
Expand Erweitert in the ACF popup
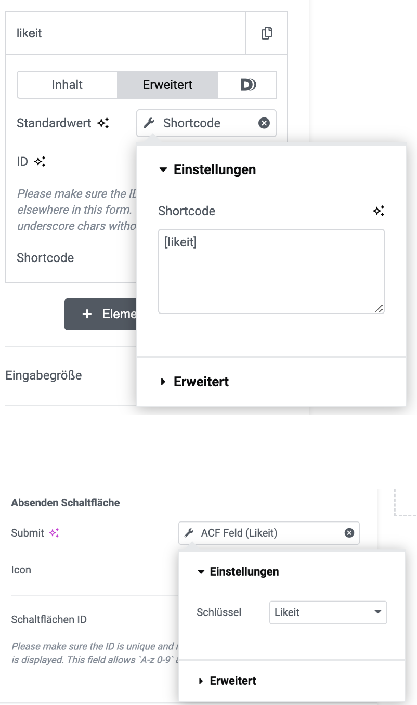coord(232,681)
